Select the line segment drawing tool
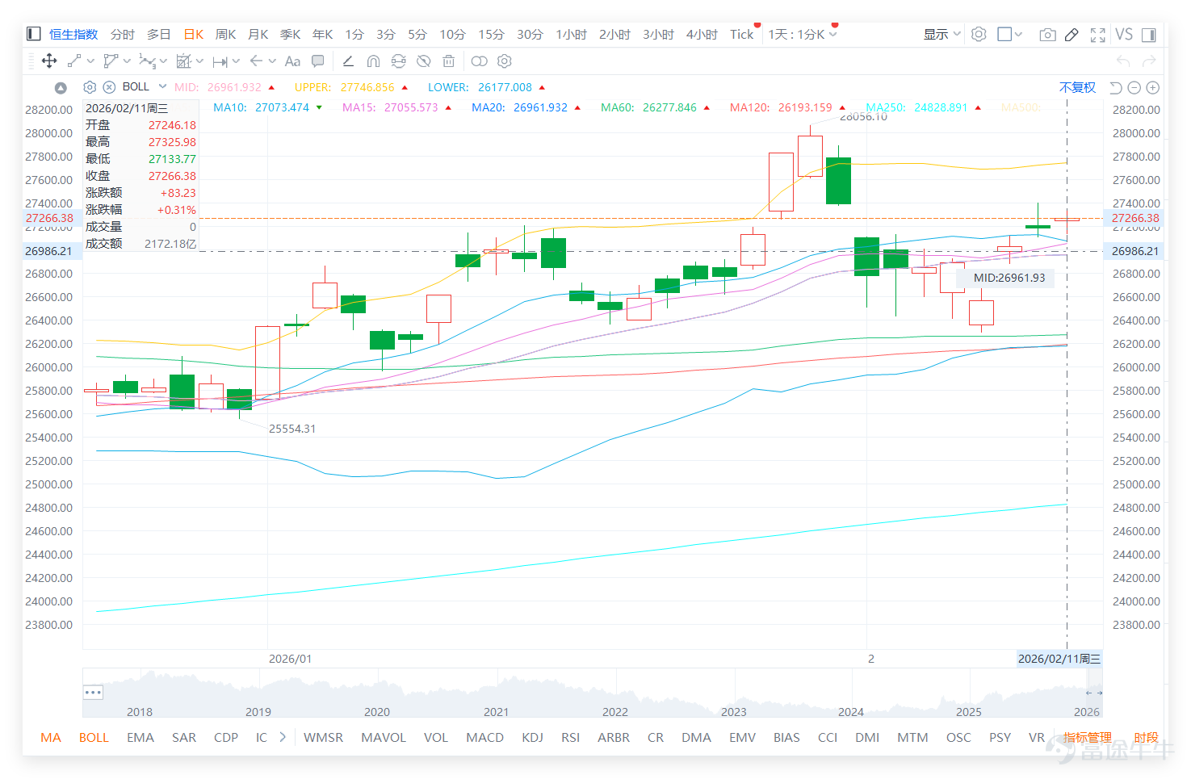 74,61
